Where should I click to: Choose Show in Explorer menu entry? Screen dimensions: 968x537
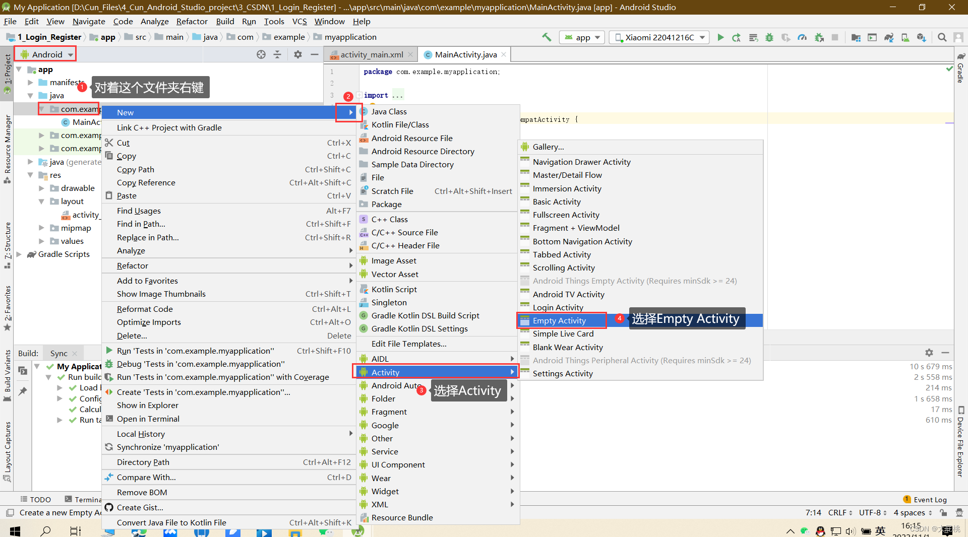coord(228,405)
